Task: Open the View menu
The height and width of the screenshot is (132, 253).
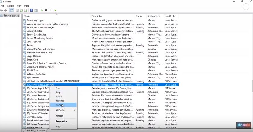Action: (19, 6)
